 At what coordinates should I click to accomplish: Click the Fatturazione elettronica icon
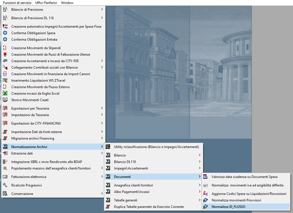[x=5, y=177]
